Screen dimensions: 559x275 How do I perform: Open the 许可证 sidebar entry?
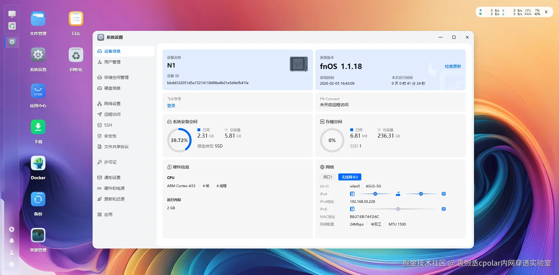tap(125, 162)
